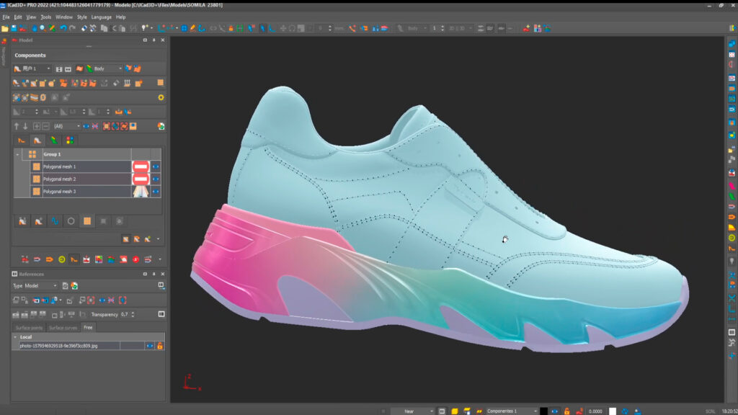Increase the Transparency value stepper
738x415 pixels.
coord(132,313)
